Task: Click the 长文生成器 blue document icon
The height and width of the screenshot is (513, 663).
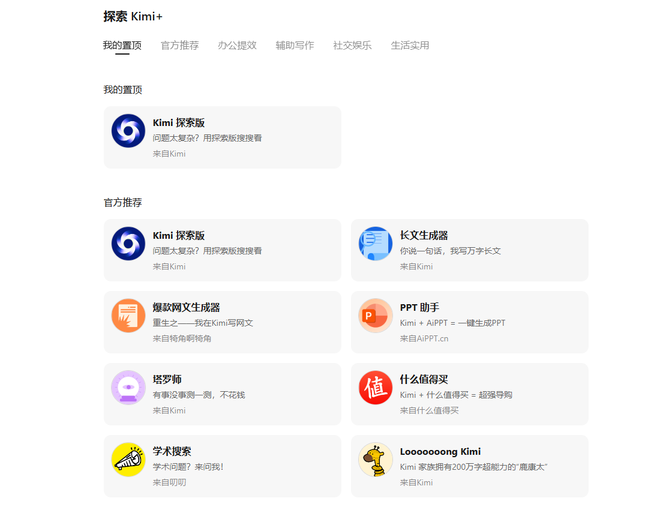Action: click(376, 244)
